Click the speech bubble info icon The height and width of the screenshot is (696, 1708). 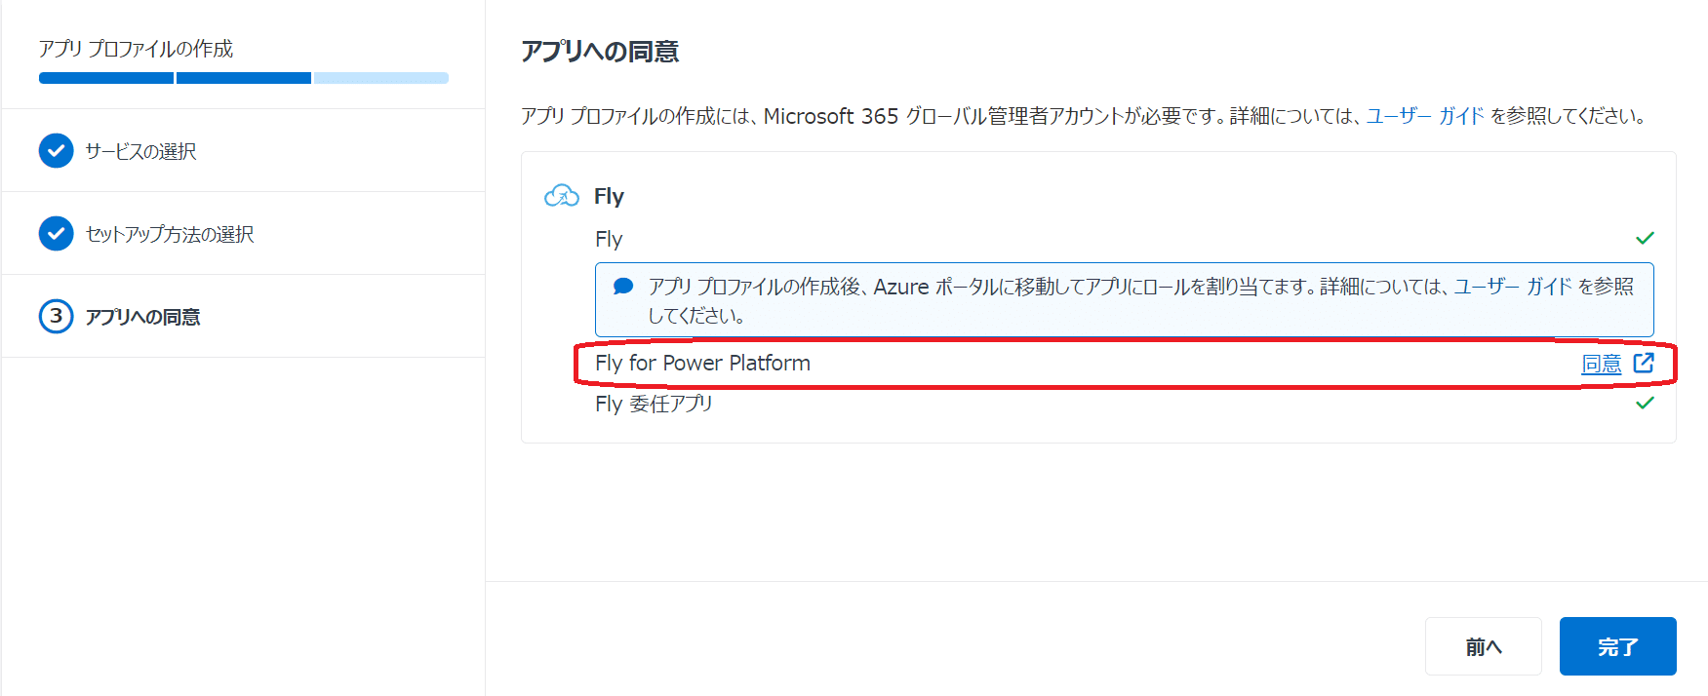point(623,286)
